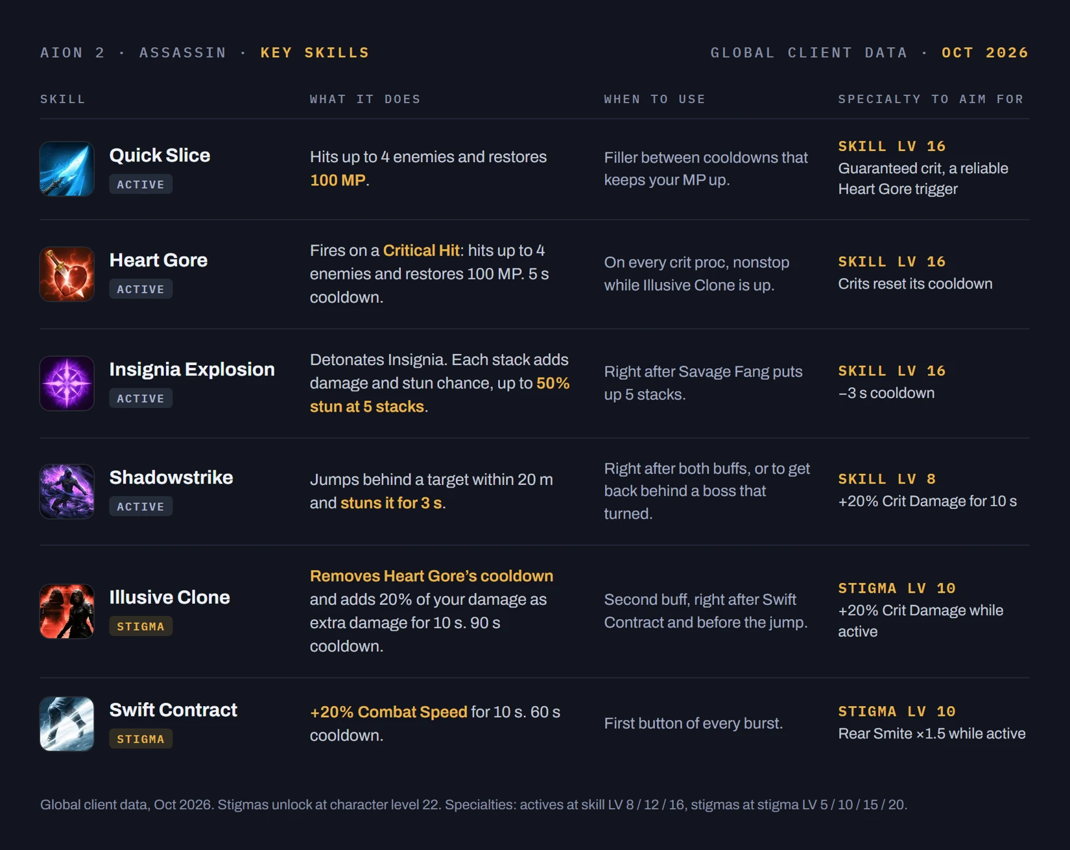
Task: Select "SKILL LV 16" in the Heart Gore row
Action: click(892, 262)
